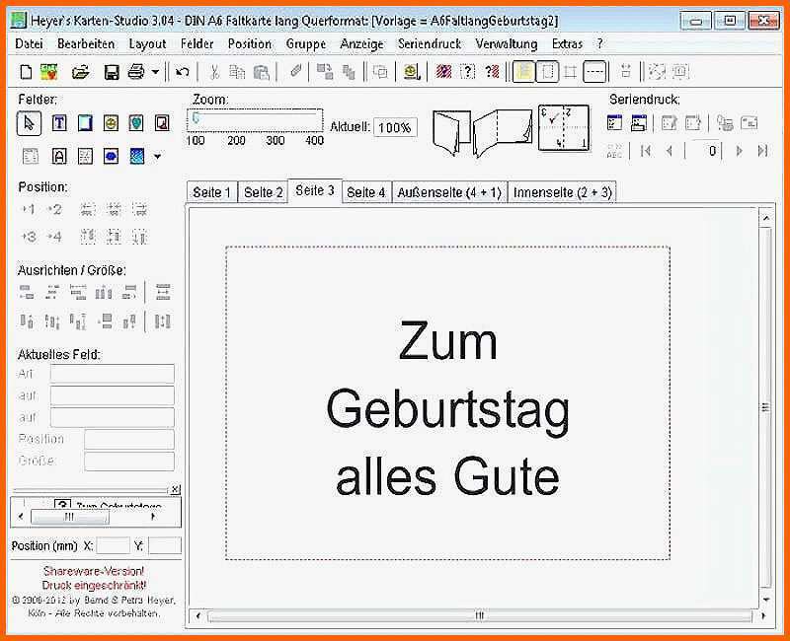This screenshot has height=641, width=790.
Task: Select the boxed letter A field tool
Action: [x=59, y=156]
